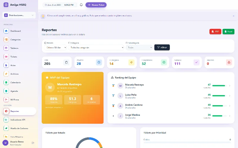This screenshot has height=148, width=238.
Task: Open the Período dropdown Últimos 30 días
Action: [55, 48]
